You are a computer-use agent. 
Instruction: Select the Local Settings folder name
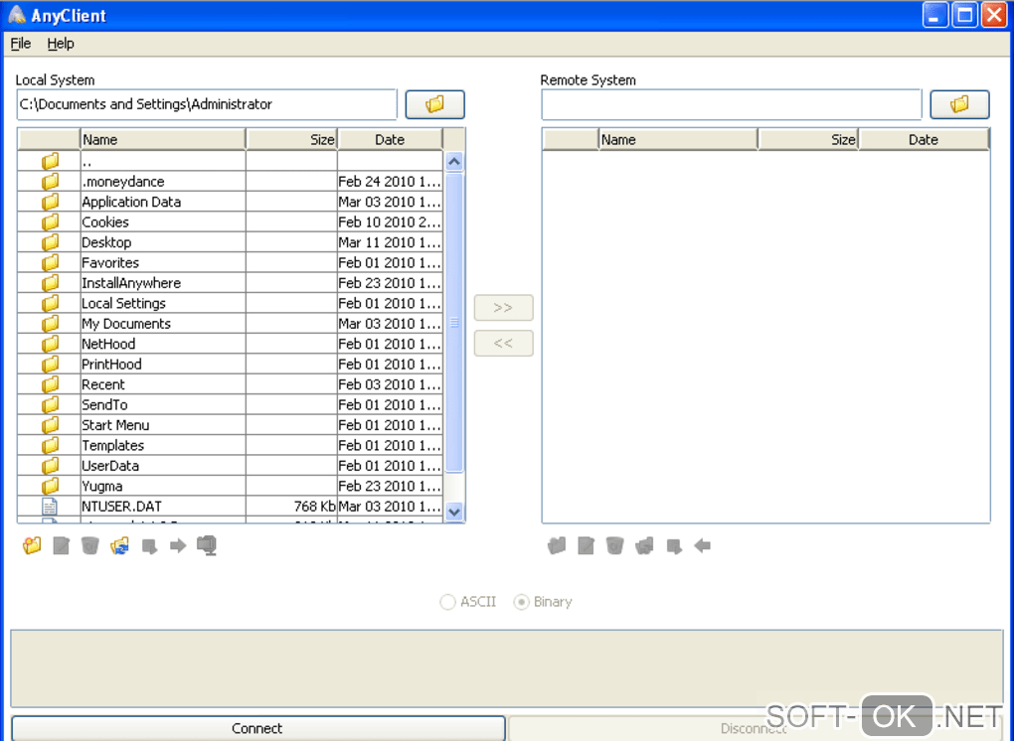click(123, 304)
